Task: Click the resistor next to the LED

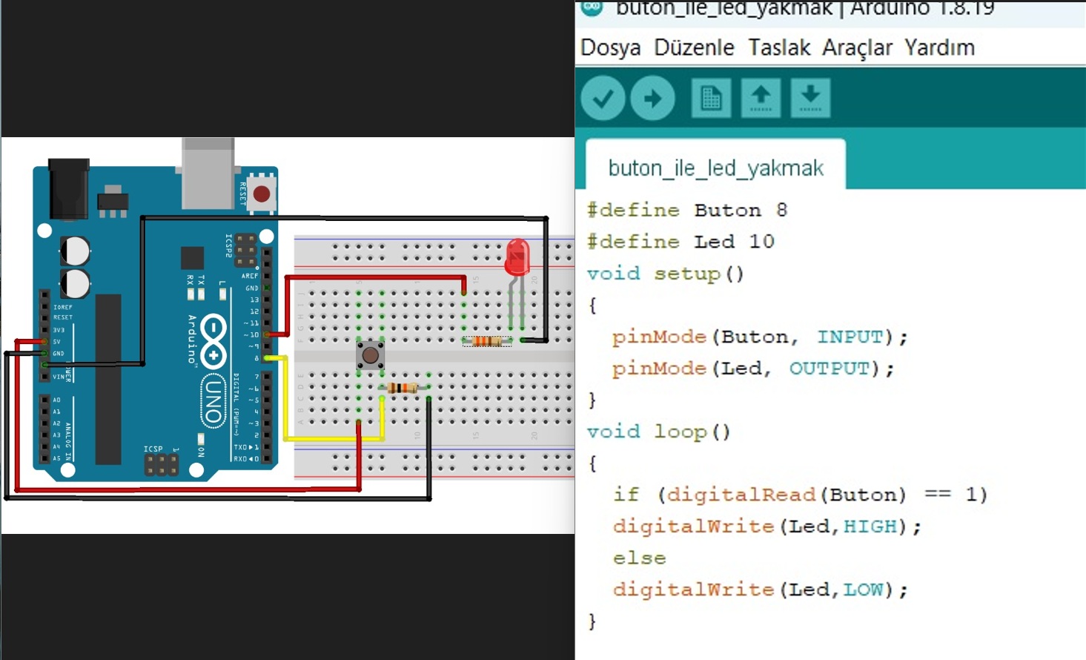Action: click(486, 341)
